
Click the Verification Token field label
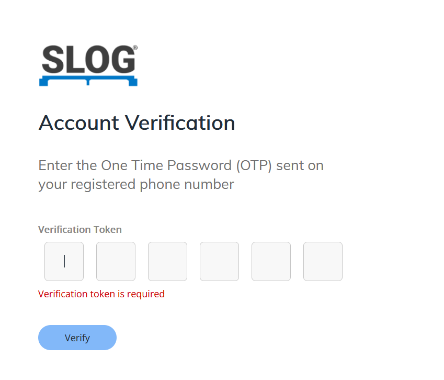pyautogui.click(x=79, y=229)
